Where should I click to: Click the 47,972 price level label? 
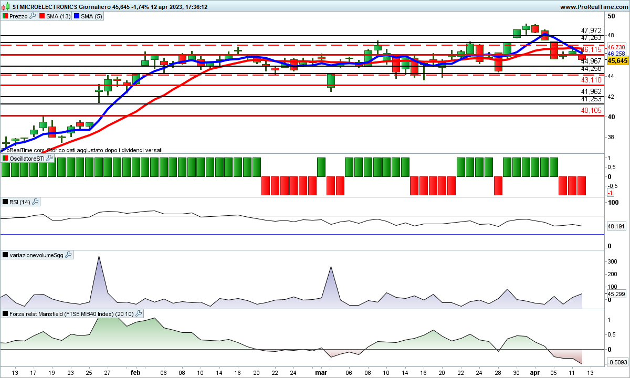tap(591, 30)
